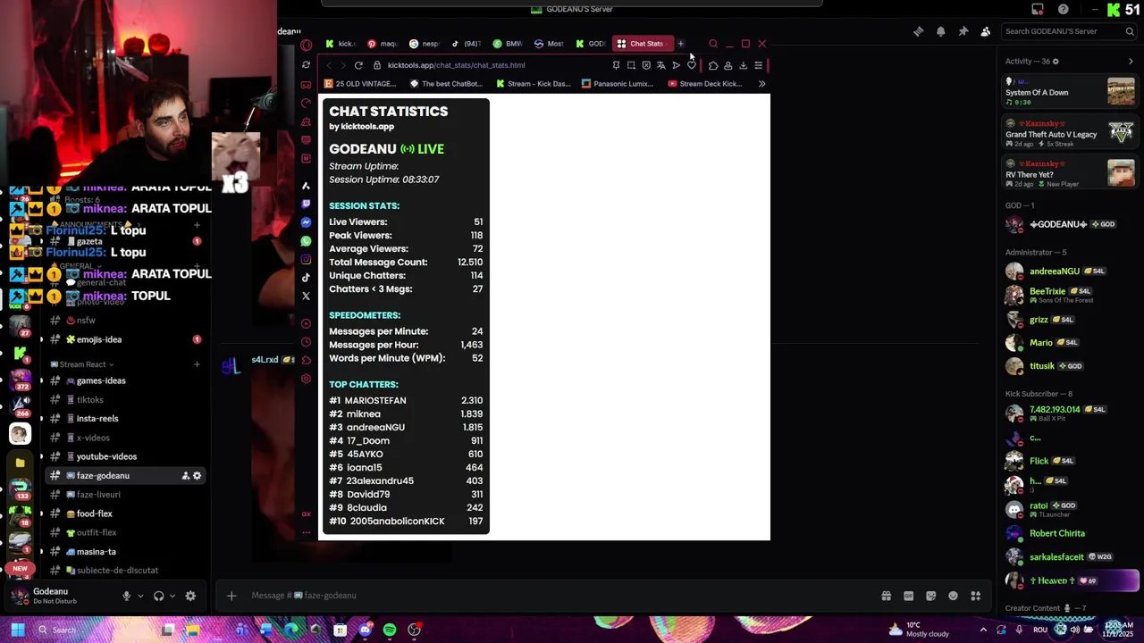Switch to the kick.com browser tab
The width and height of the screenshot is (1144, 643).
341,44
